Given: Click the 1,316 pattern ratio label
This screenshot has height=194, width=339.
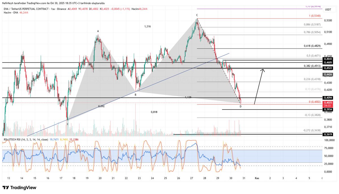Looking at the screenshot, I should click(x=147, y=26).
